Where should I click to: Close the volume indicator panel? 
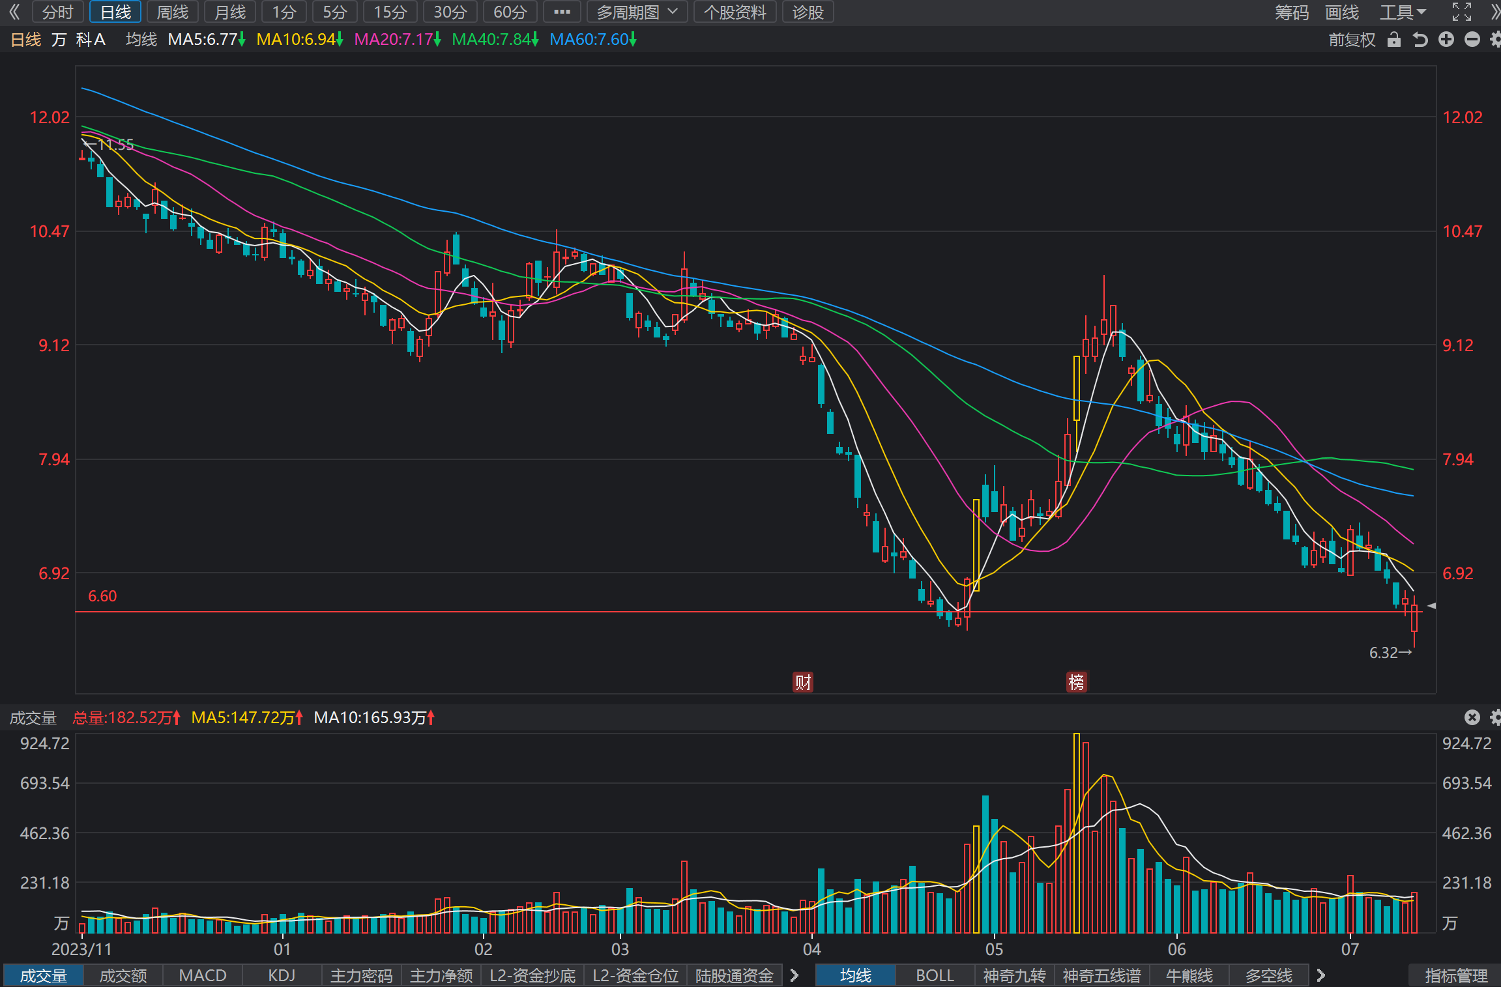pos(1472,717)
